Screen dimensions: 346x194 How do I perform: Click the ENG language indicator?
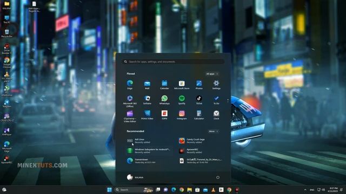coord(312,190)
